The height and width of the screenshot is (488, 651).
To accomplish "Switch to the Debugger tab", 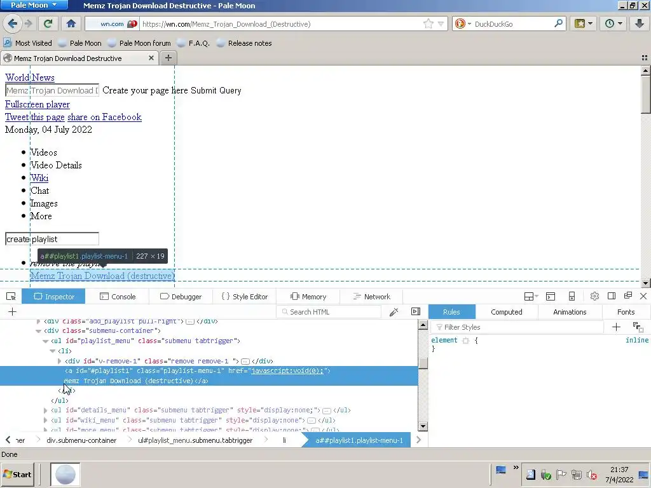I will (181, 296).
